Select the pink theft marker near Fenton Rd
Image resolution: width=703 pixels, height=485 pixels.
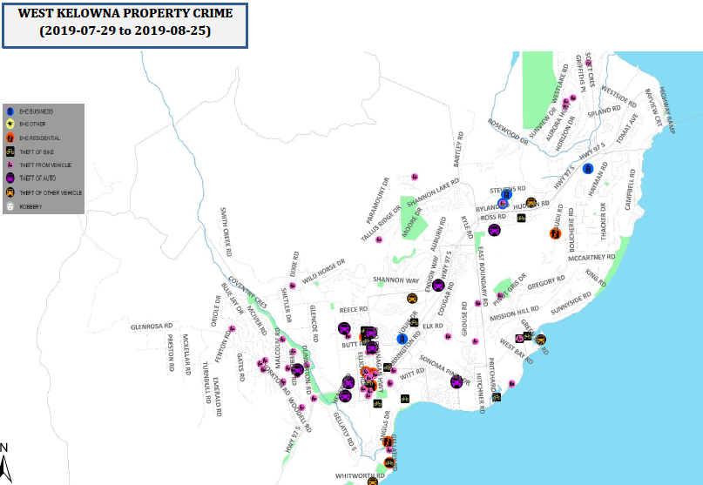coord(232,329)
